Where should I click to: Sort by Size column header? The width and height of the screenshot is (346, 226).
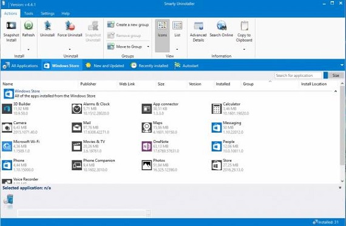coord(161,84)
